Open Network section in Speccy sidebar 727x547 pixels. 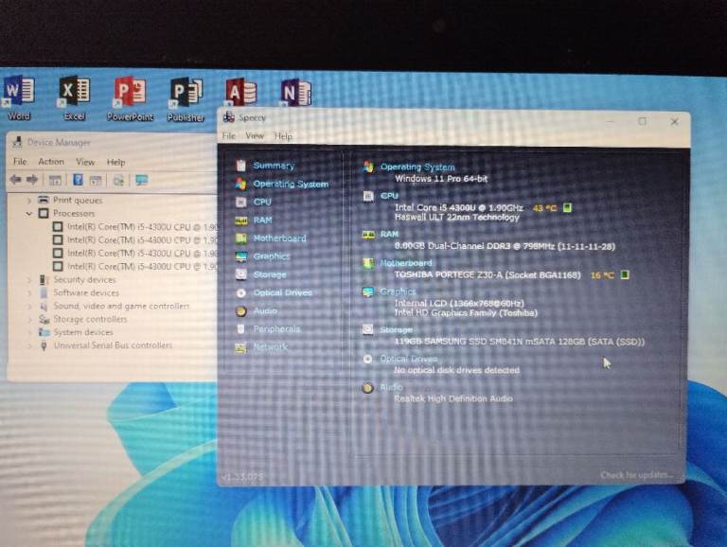point(270,346)
